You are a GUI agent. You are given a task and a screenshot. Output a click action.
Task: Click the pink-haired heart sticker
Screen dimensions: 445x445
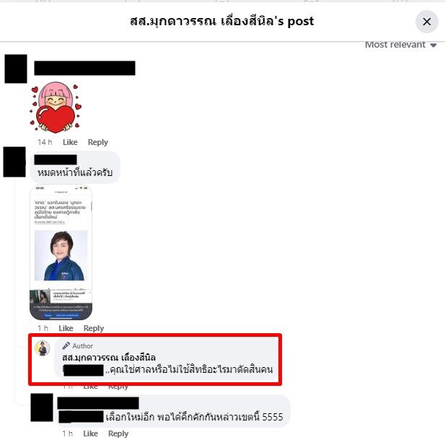(x=56, y=107)
